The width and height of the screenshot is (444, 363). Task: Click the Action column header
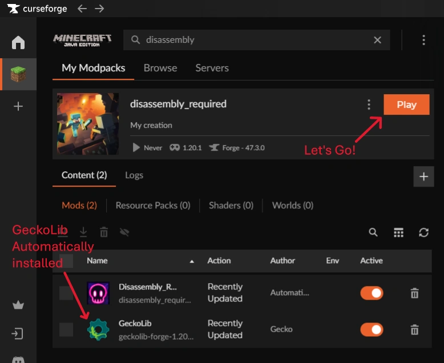219,261
